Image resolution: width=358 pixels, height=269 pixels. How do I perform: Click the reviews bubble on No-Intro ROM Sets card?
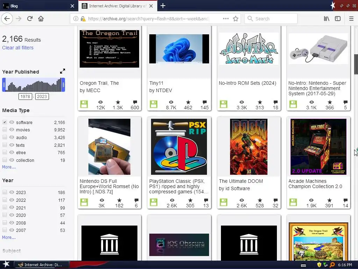click(275, 102)
